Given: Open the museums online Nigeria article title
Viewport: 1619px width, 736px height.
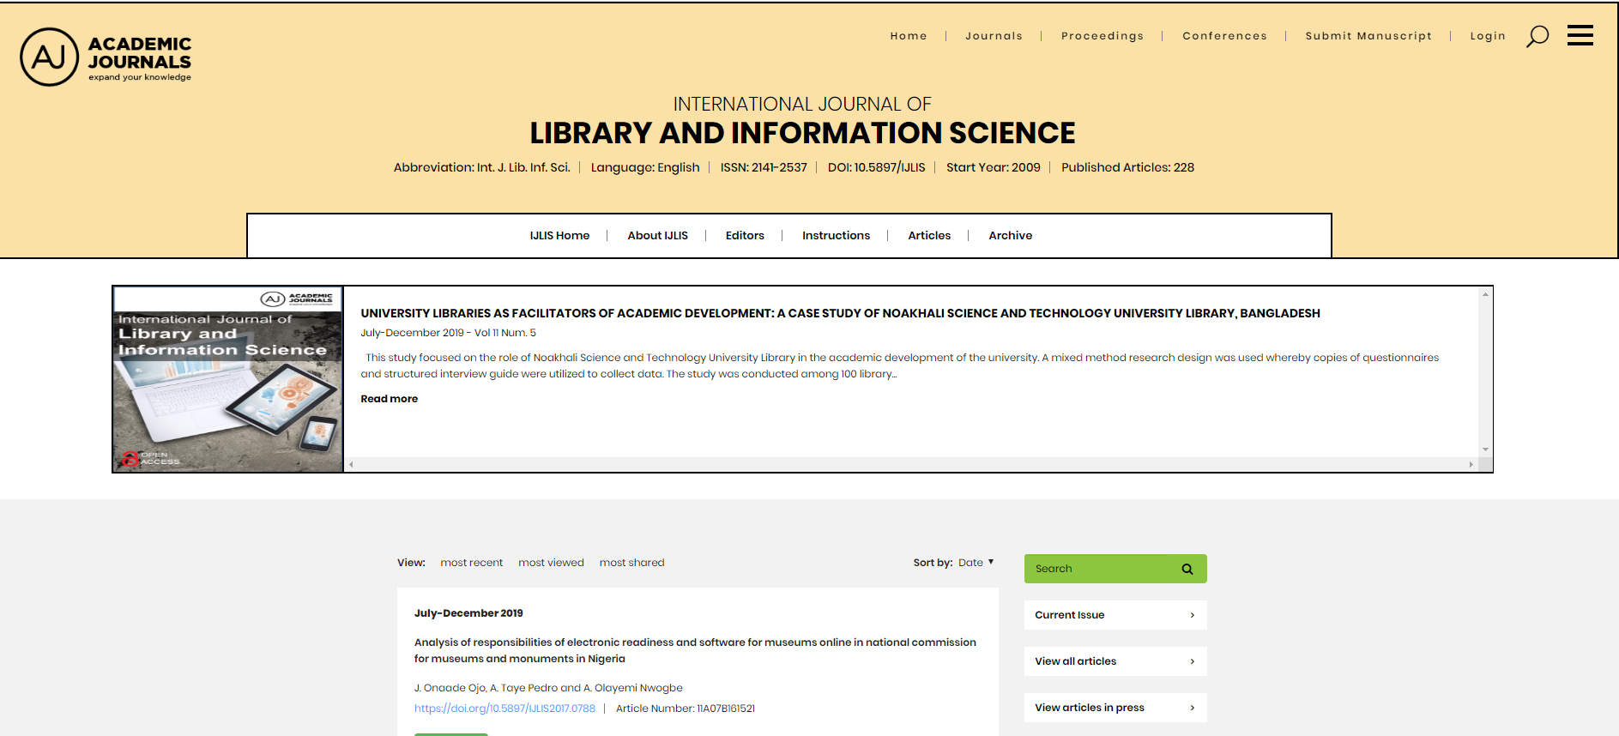Looking at the screenshot, I should [695, 650].
